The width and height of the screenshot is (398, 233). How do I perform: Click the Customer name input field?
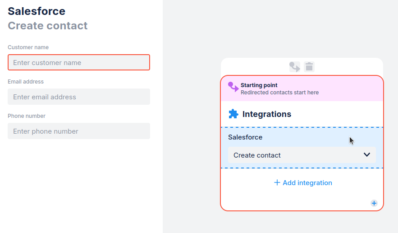tap(79, 62)
